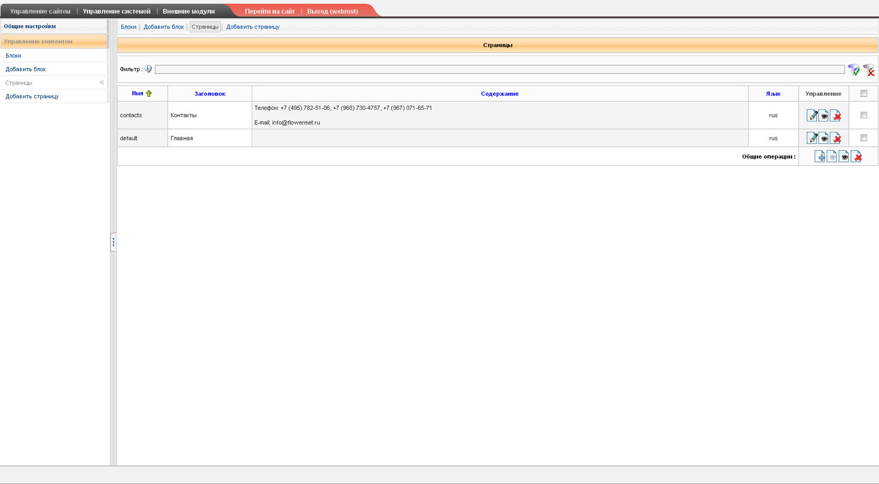This screenshot has width=879, height=484.
Task: Toggle visibility of the default page
Action: pos(824,138)
